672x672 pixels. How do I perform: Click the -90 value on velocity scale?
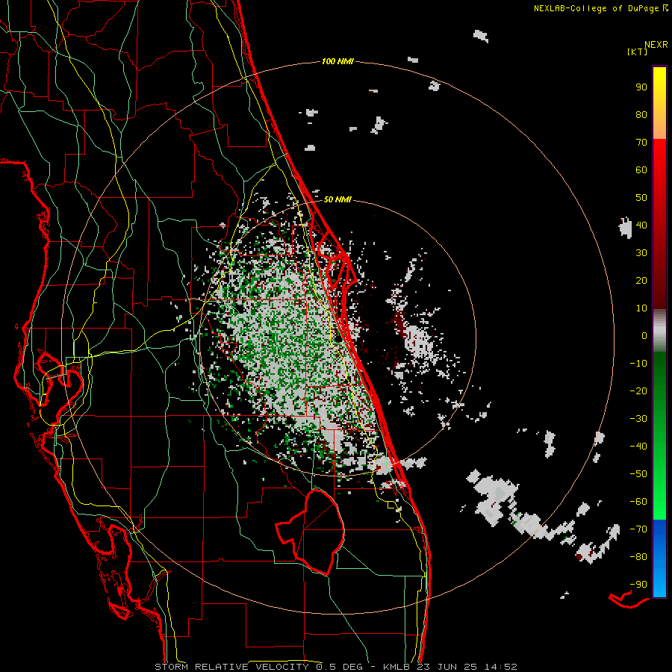point(638,585)
